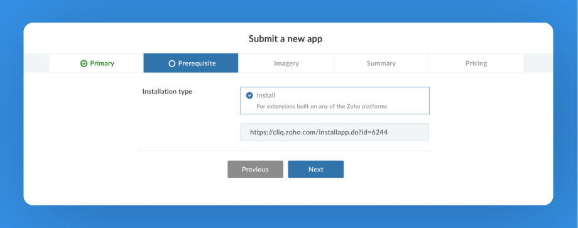Click the grey strip right of Pricing tab

coord(538,63)
